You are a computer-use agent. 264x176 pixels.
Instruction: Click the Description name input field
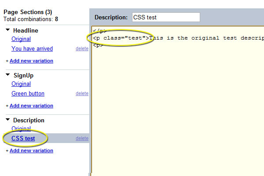click(165, 17)
